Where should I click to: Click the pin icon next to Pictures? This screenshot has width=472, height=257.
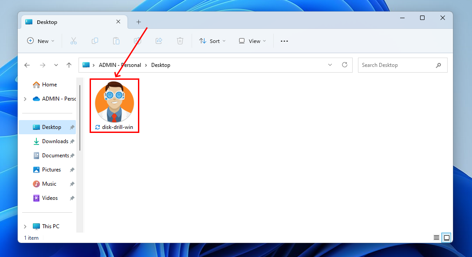pos(72,170)
